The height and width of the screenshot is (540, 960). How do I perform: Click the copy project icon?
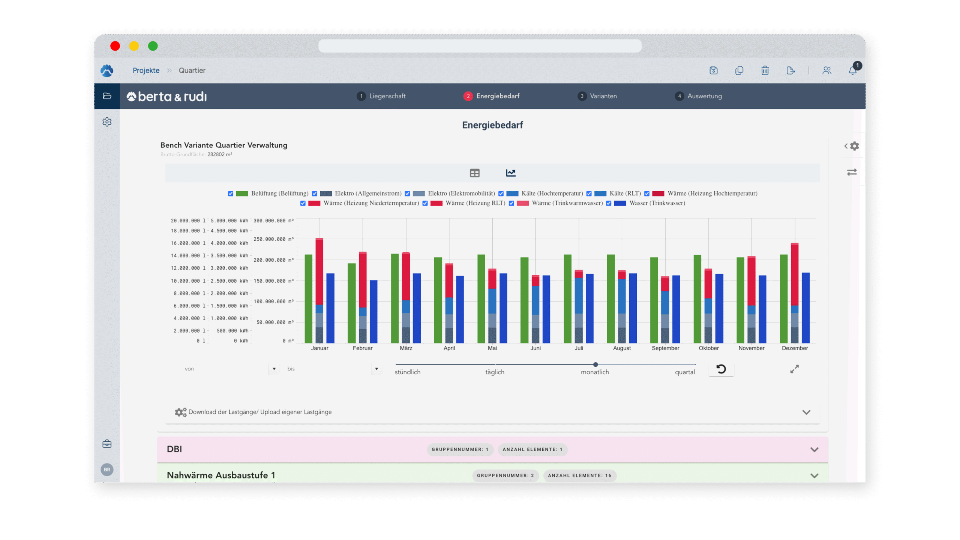[x=739, y=70]
